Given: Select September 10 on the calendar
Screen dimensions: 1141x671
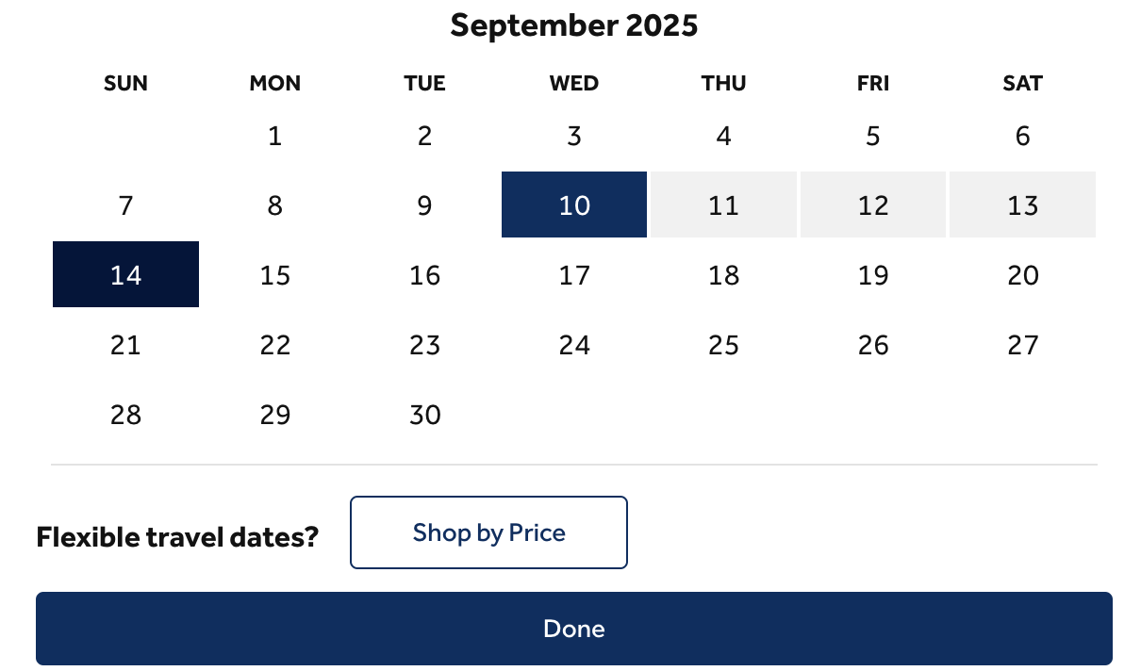Looking at the screenshot, I should coord(574,205).
